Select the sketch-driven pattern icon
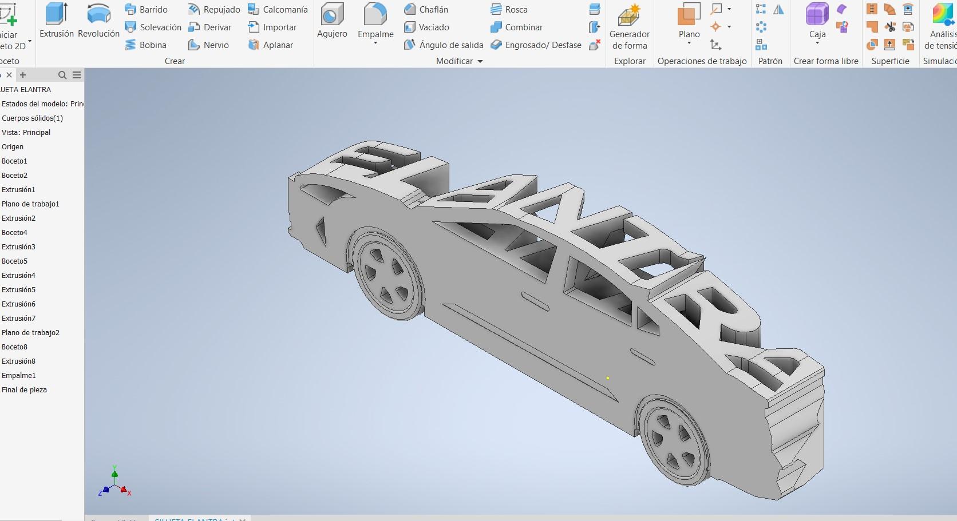Viewport: 957px width, 521px height. click(x=761, y=45)
